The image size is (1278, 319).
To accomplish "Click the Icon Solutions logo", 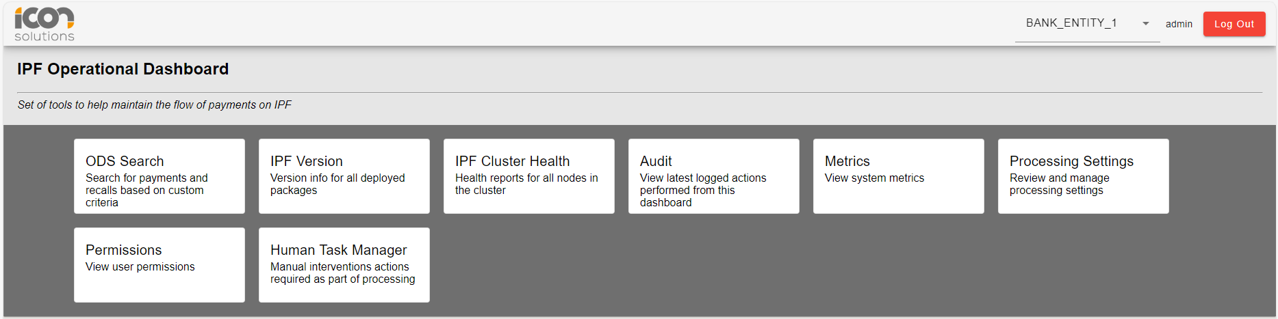I will (x=44, y=25).
